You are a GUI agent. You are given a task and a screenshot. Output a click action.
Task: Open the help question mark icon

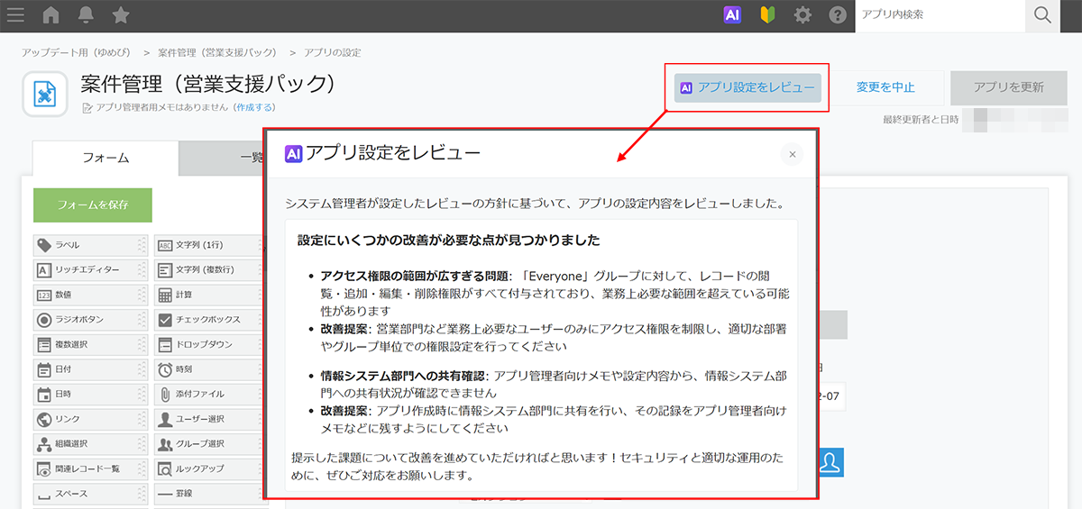(838, 15)
